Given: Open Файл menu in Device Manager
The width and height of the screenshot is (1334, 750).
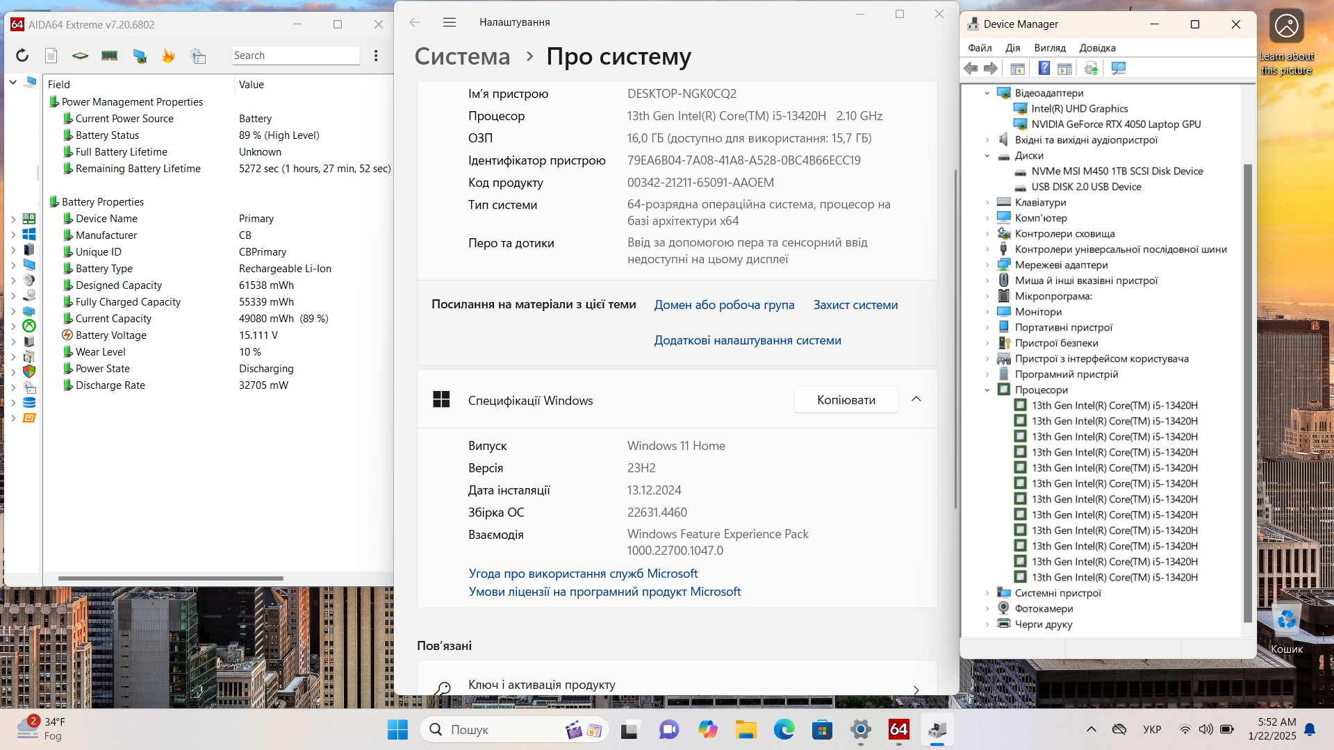Looking at the screenshot, I should (x=980, y=48).
